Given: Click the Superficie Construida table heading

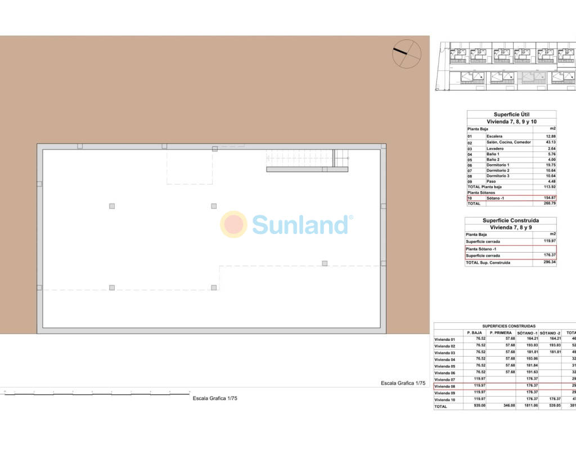Looking at the screenshot, I should coord(511,220).
